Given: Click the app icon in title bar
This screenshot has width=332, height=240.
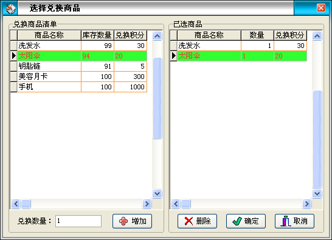Looking at the screenshot, I should (x=10, y=9).
